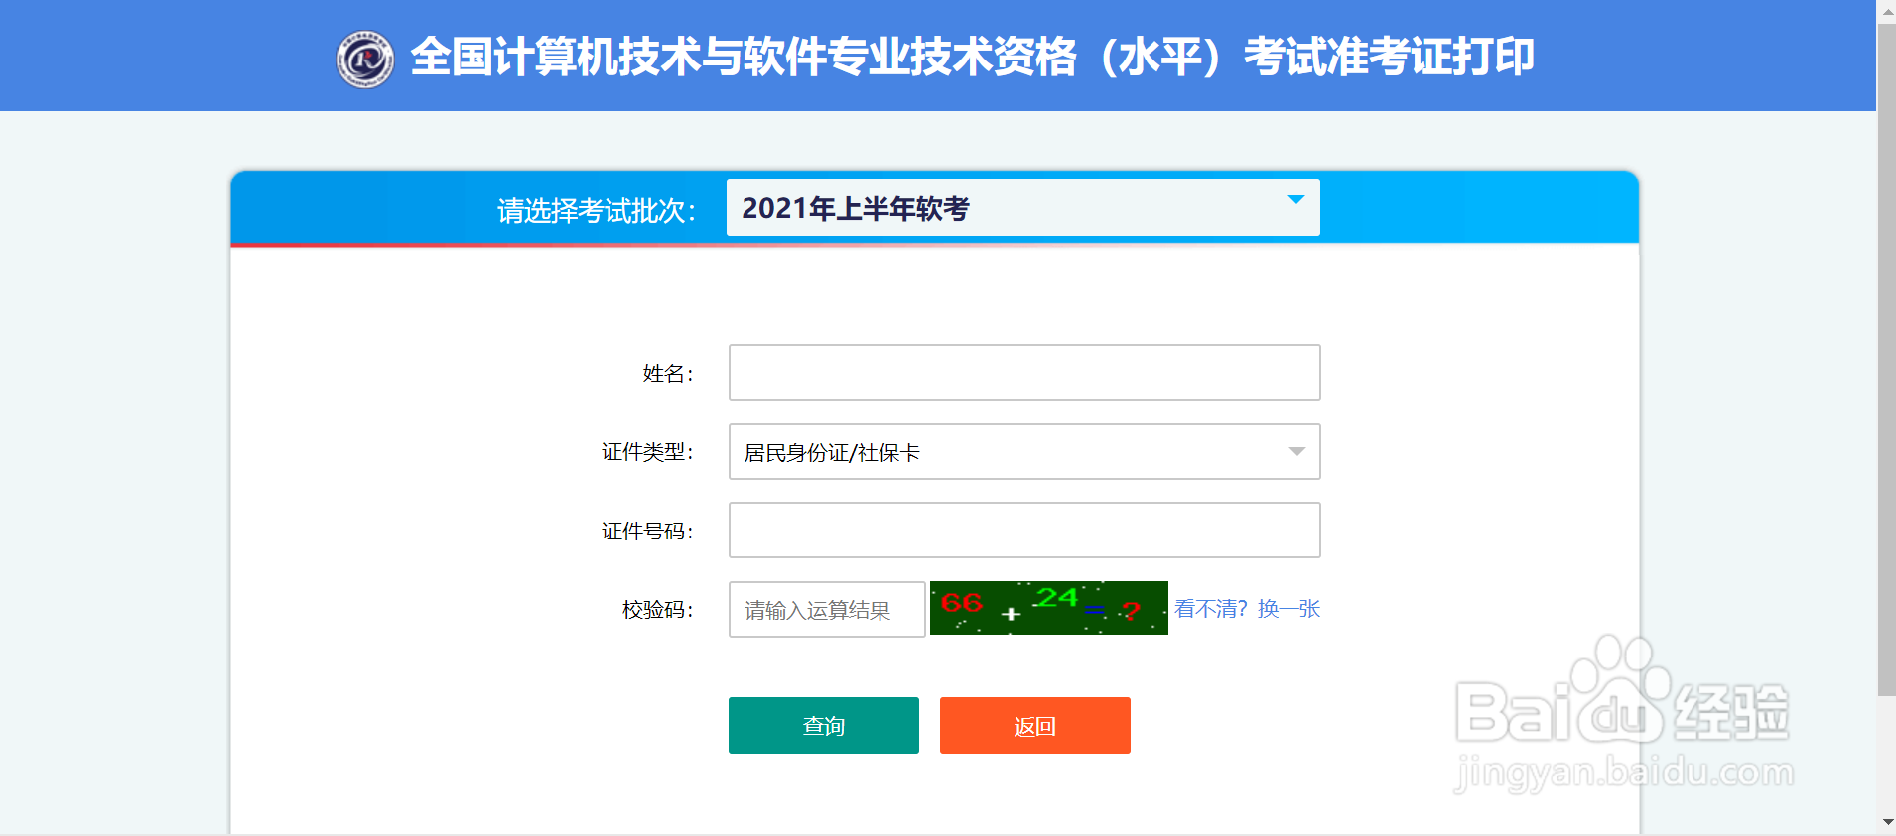1896x836 pixels.
Task: Click the vertical scrollbar thumb
Action: (1886, 359)
